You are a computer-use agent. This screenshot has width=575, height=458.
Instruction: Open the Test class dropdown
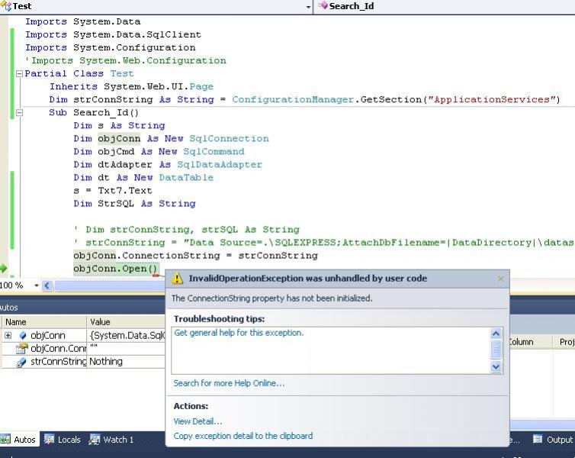[x=308, y=7]
